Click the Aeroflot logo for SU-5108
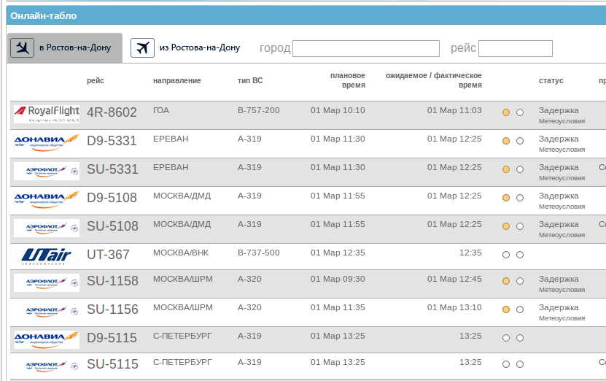606x381 pixels. click(x=47, y=228)
